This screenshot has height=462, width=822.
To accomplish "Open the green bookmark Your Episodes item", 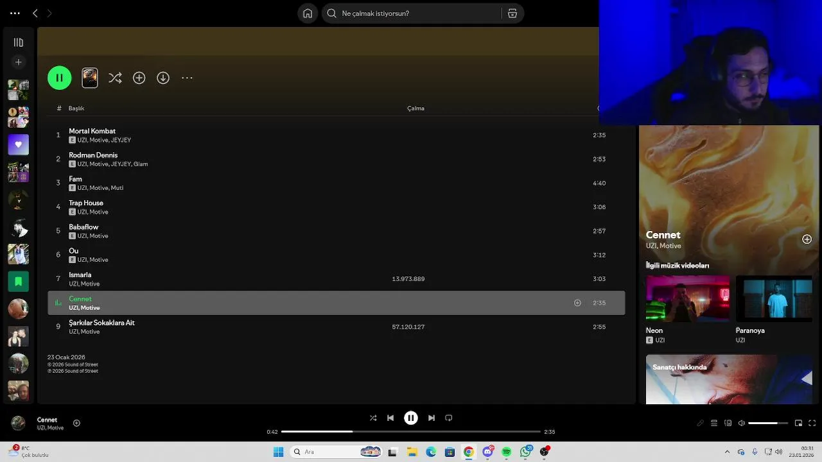I will [x=19, y=281].
